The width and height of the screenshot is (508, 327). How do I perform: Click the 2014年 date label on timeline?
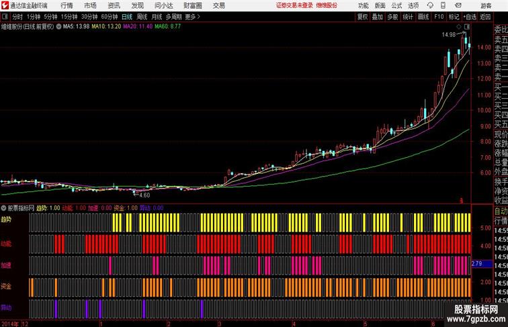coord(10,324)
